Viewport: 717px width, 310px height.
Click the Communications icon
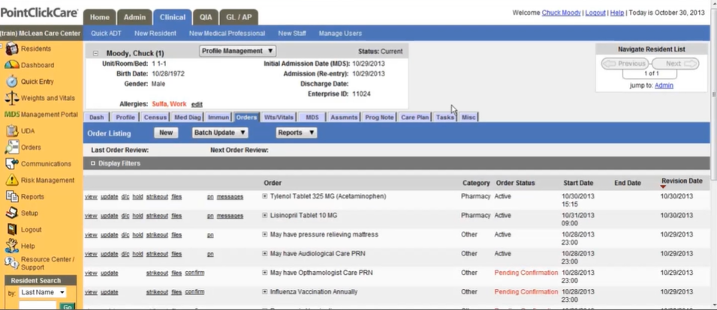11,164
